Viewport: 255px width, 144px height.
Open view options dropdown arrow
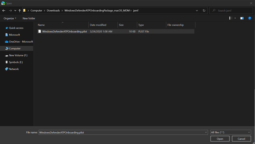pyautogui.click(x=235, y=18)
